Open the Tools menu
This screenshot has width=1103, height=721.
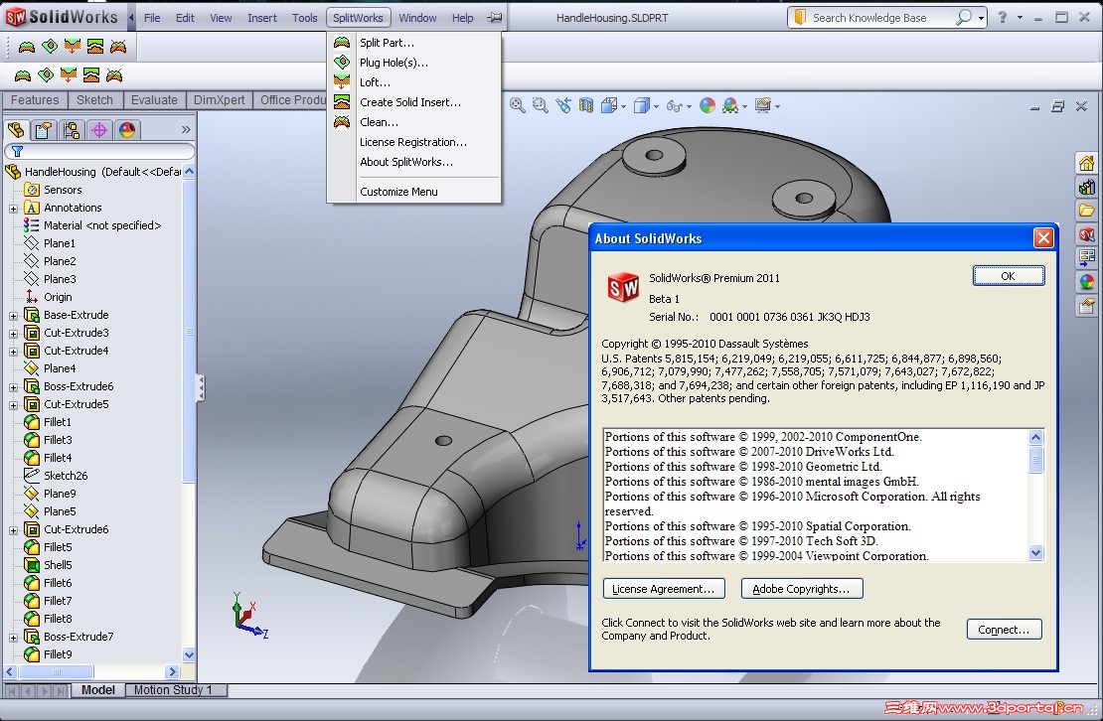305,18
